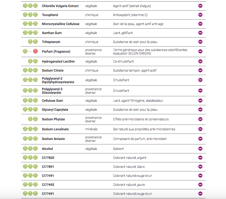Click the purple minus icon for Tocopherol
226x199 pixels.
(200, 15)
